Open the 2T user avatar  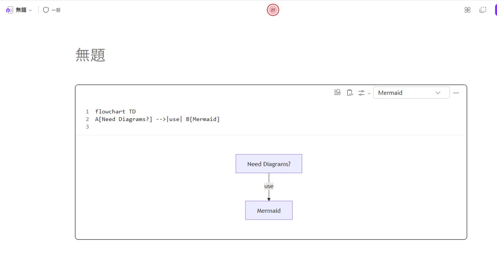[273, 10]
